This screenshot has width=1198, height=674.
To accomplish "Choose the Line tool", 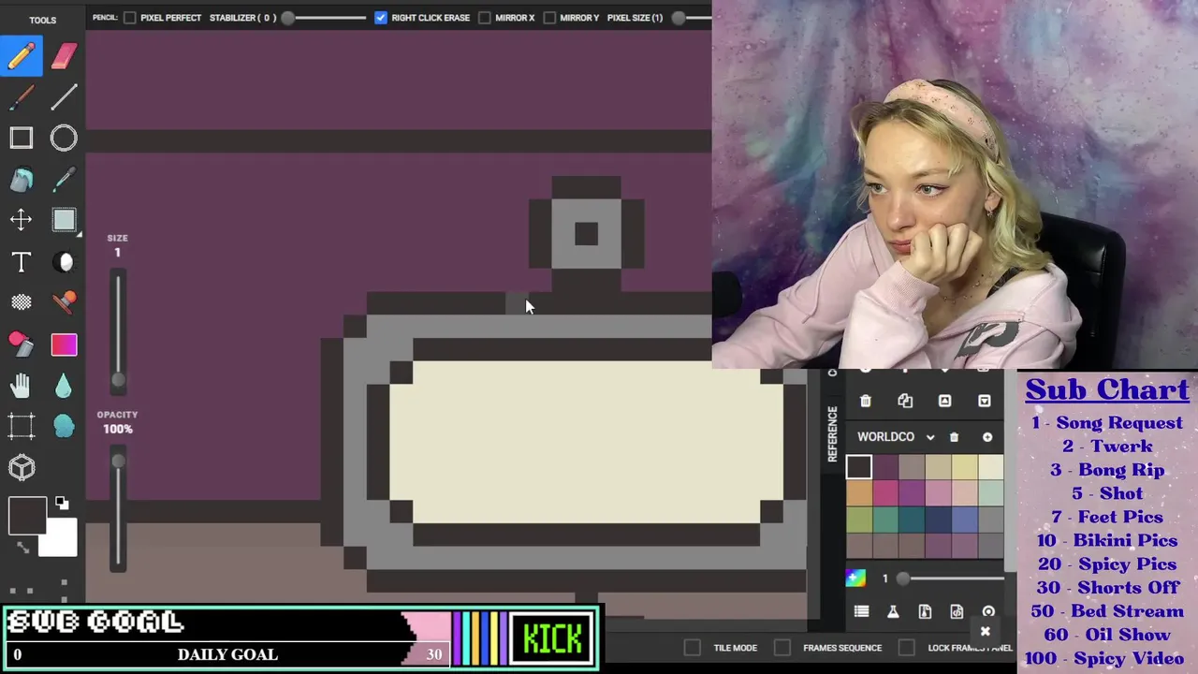I will coord(64,96).
